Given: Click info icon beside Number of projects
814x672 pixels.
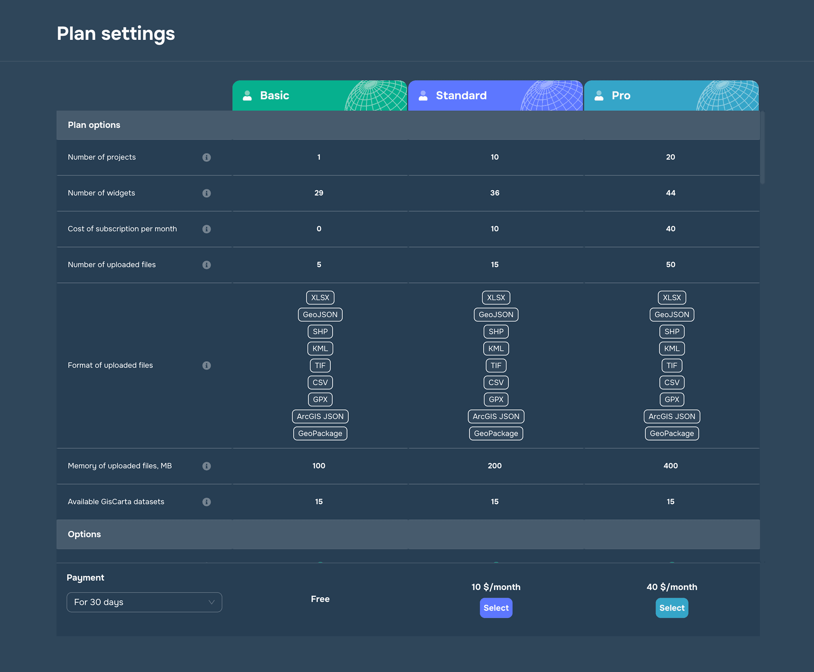Looking at the screenshot, I should tap(206, 157).
